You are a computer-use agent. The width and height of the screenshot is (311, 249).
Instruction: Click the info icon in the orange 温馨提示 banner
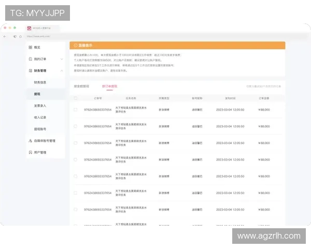click(x=75, y=46)
